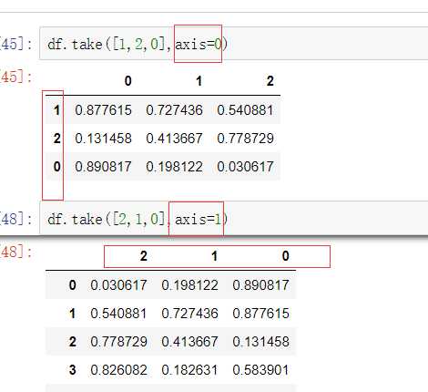Select value 0.890817 in the Out[48] table

pyautogui.click(x=260, y=285)
